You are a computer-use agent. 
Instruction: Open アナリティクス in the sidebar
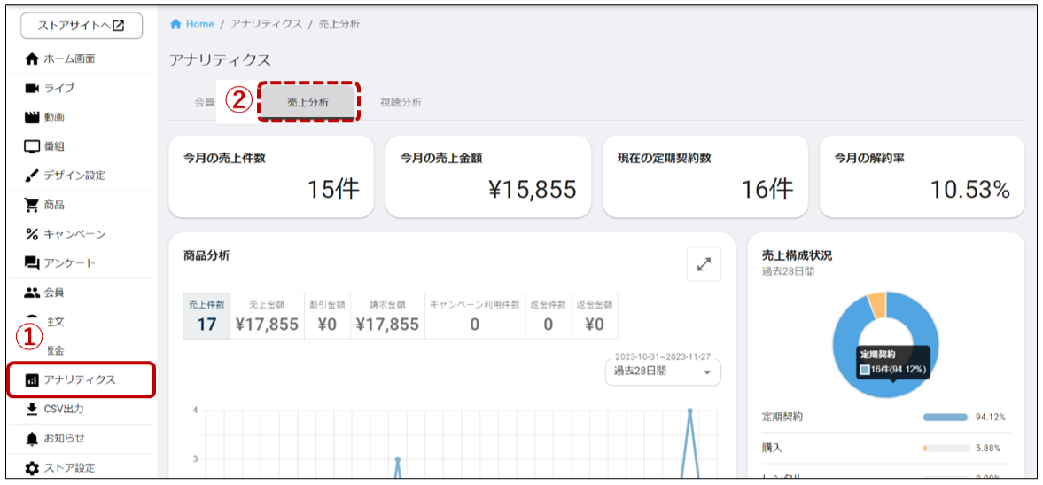point(81,379)
